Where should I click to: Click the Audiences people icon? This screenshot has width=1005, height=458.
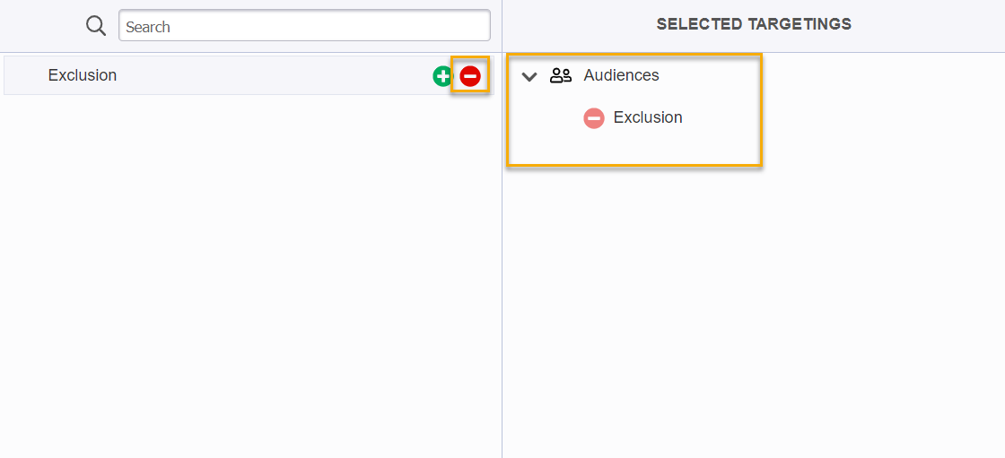pos(561,76)
